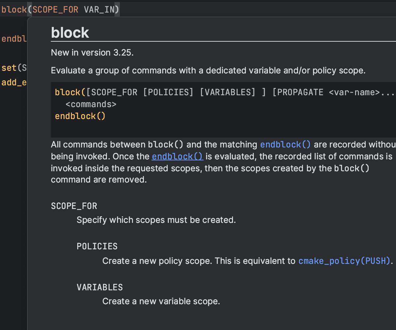The image size is (396, 330).
Task: Click the SCOPE_FOR option definition term
Action: click(x=74, y=206)
